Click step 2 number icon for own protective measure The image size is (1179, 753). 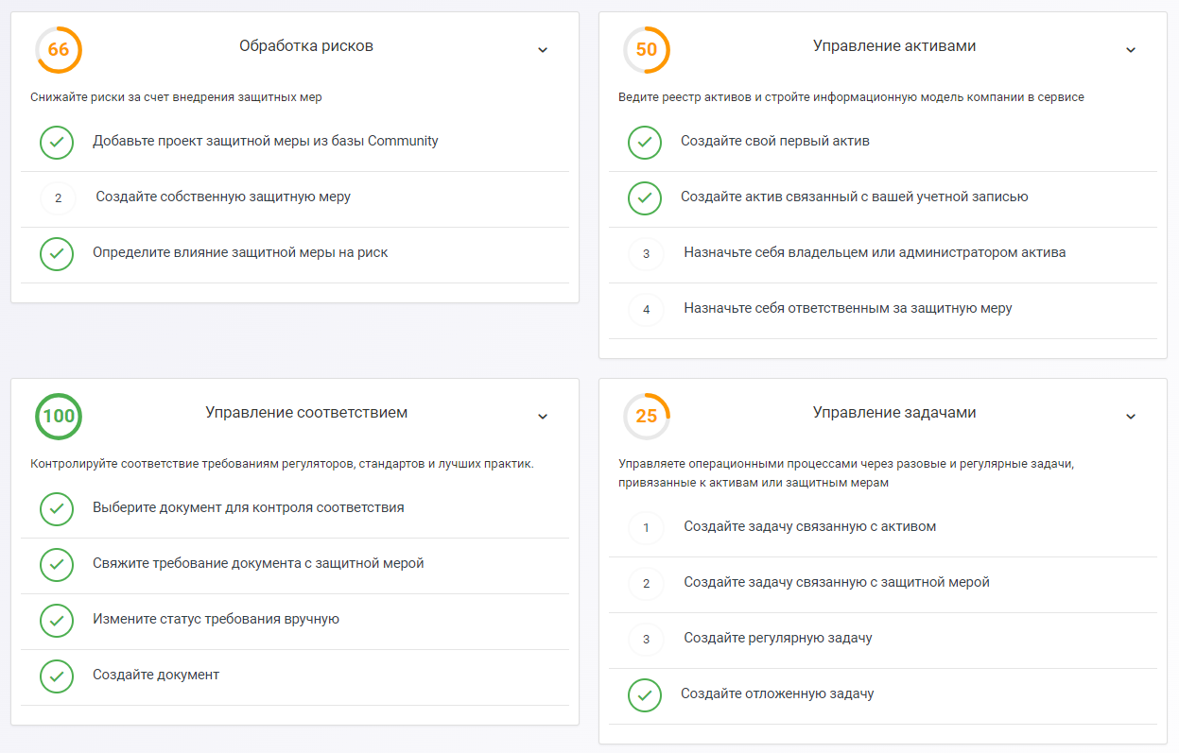point(58,198)
